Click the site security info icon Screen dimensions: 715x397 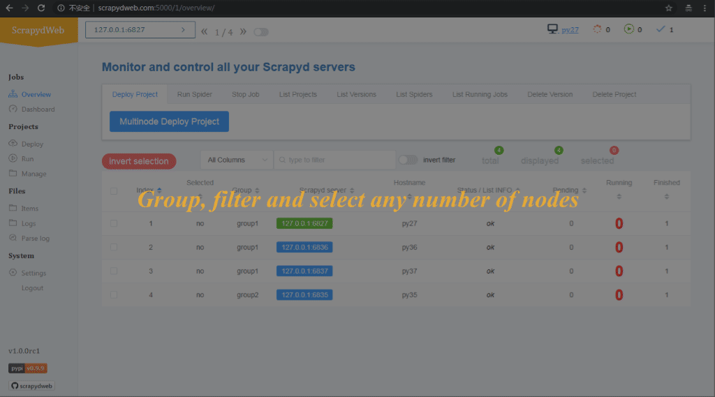(x=61, y=8)
